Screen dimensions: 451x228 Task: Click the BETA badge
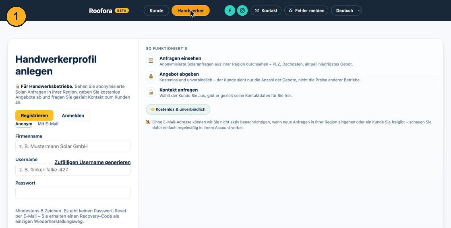[x=122, y=10]
